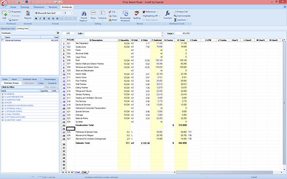This screenshot has width=287, height=179.
Task: Run Spelling check
Action: (x=137, y=15)
